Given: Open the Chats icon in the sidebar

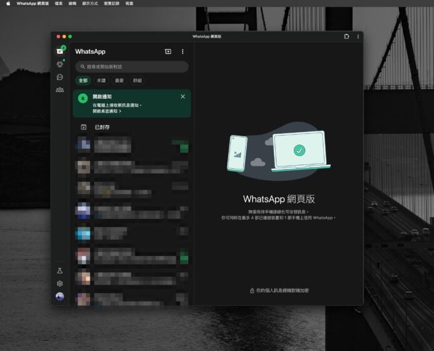Looking at the screenshot, I should pyautogui.click(x=59, y=51).
